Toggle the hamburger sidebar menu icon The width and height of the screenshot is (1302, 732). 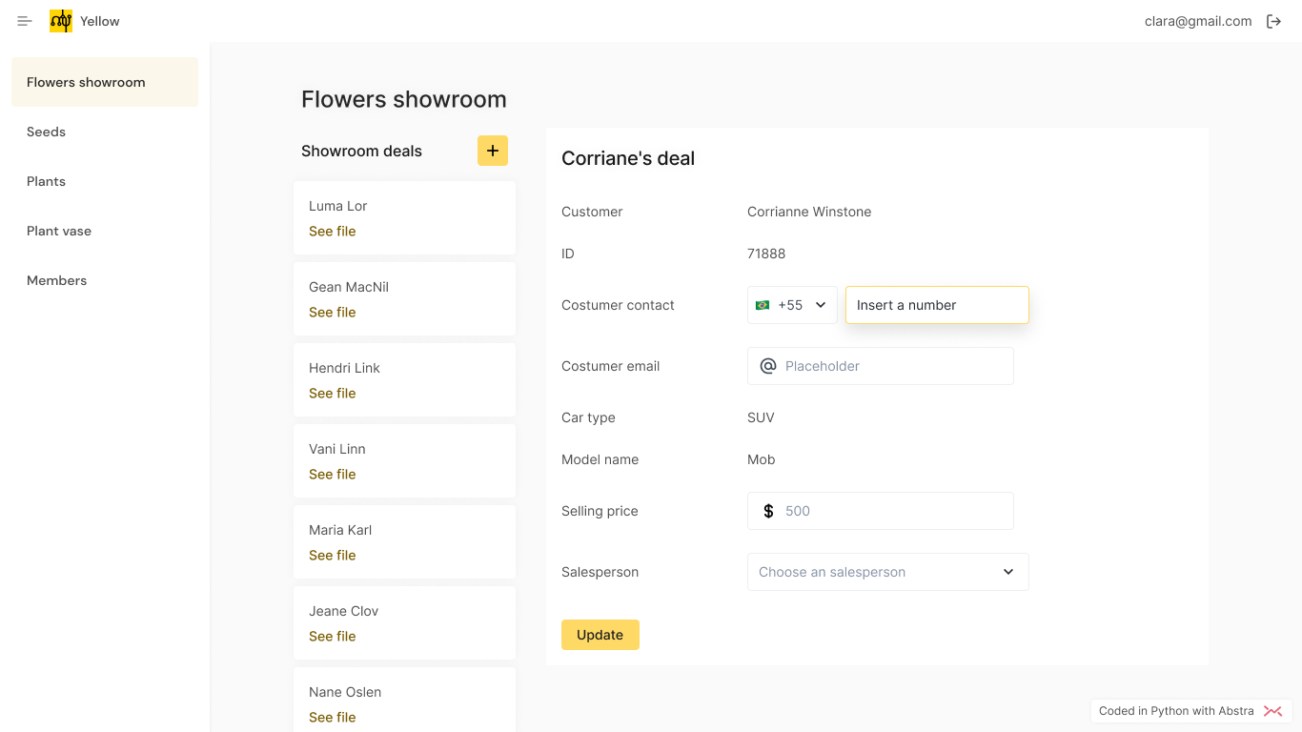tap(25, 21)
